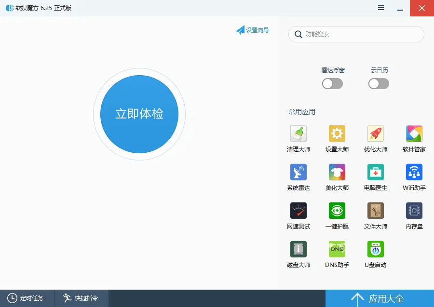Image resolution: width=434 pixels, height=307 pixels.
Task: Open the 优化大师 optimizer
Action: coord(375,138)
